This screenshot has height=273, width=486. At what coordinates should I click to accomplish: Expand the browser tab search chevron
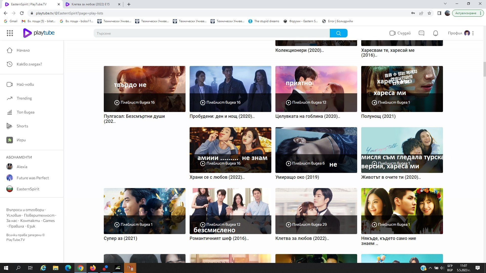tap(445, 4)
